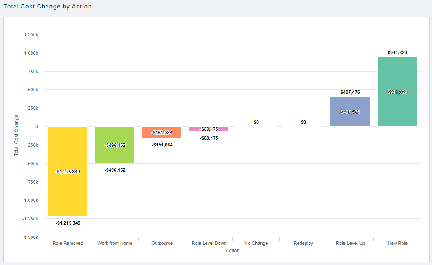Select the -$60,175 label for Role Level Down
Screen dimensions: 432x265
[209, 138]
